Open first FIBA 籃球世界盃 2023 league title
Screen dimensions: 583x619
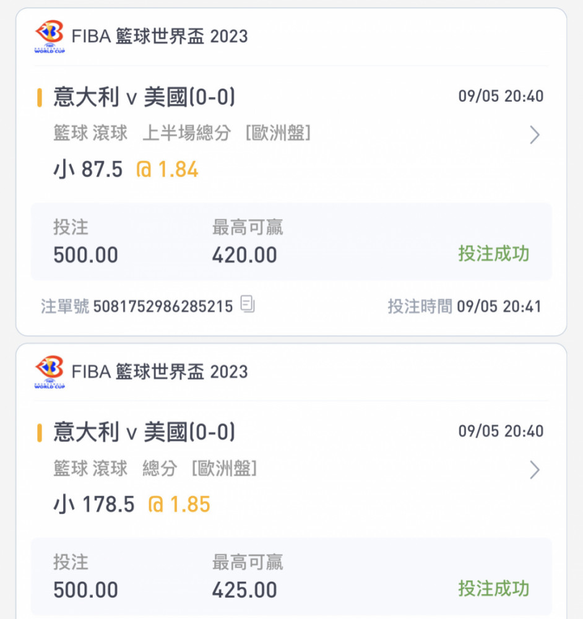pos(160,37)
